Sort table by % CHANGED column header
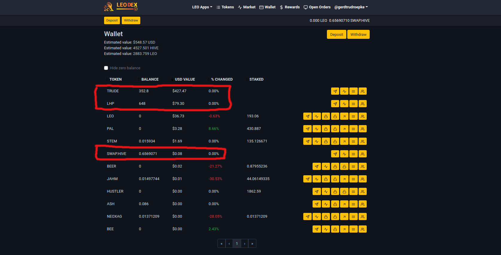The width and height of the screenshot is (501, 255). point(222,79)
